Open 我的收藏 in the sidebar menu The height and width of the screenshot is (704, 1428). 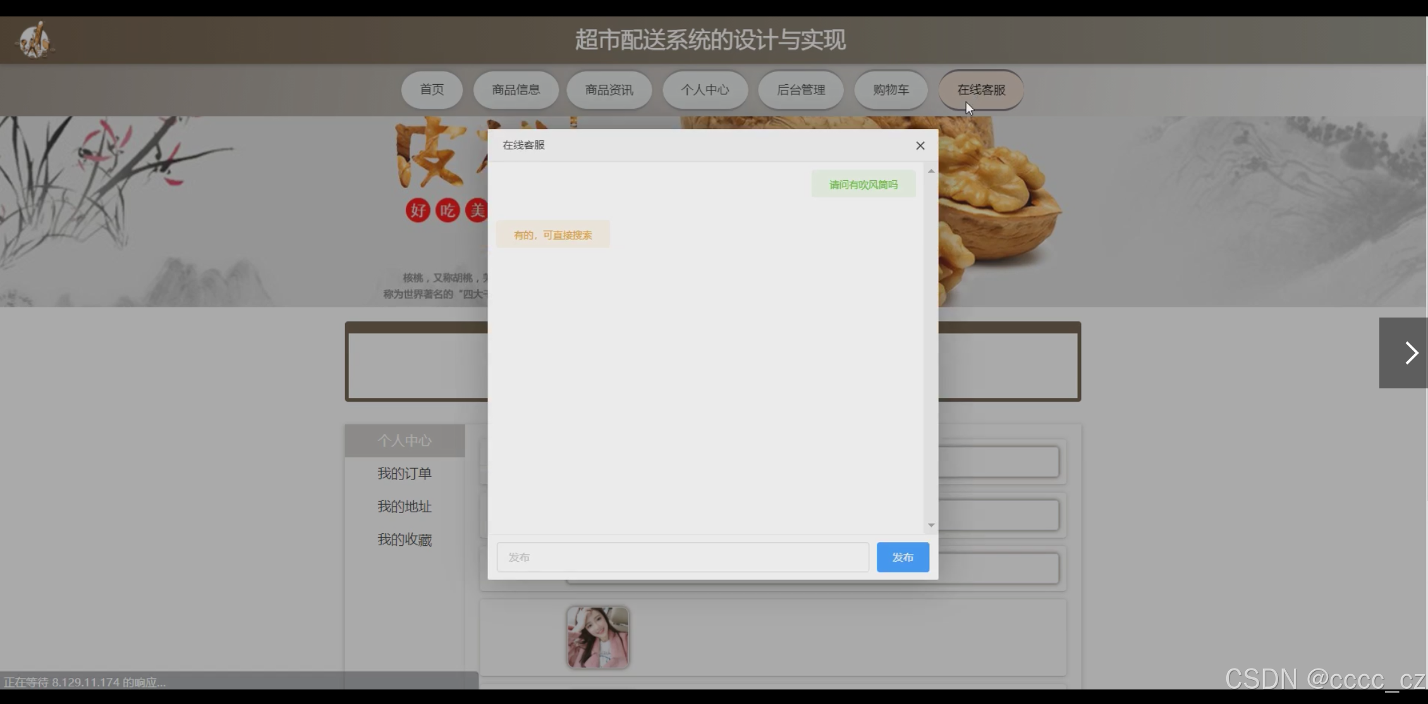click(x=405, y=540)
